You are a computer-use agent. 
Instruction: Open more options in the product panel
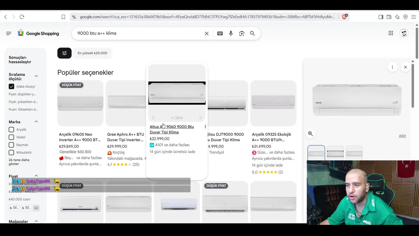pyautogui.click(x=392, y=67)
